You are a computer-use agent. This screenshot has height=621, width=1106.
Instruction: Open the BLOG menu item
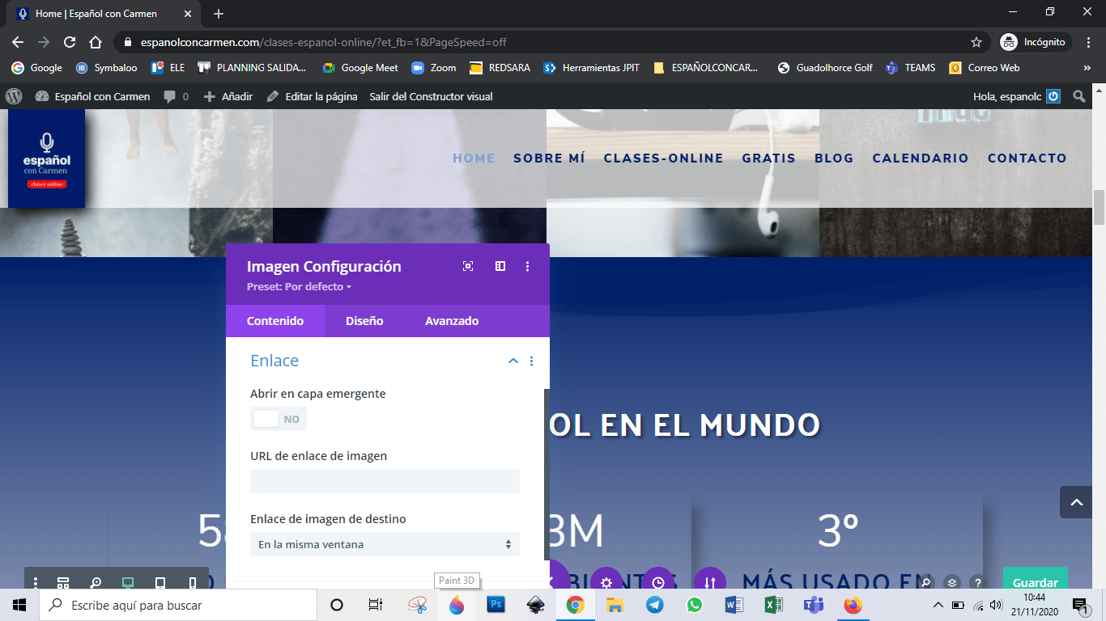pyautogui.click(x=834, y=158)
